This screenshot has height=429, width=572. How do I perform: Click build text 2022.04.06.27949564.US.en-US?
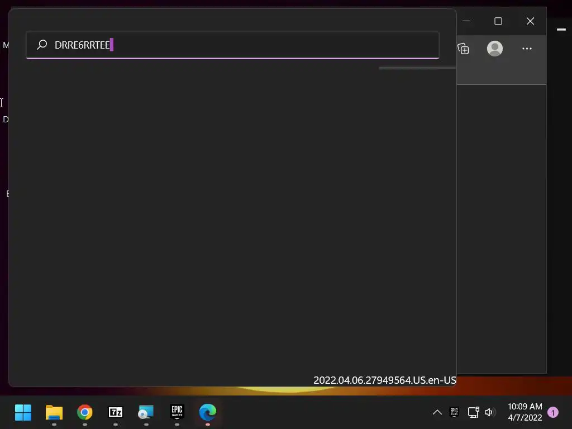pyautogui.click(x=384, y=380)
